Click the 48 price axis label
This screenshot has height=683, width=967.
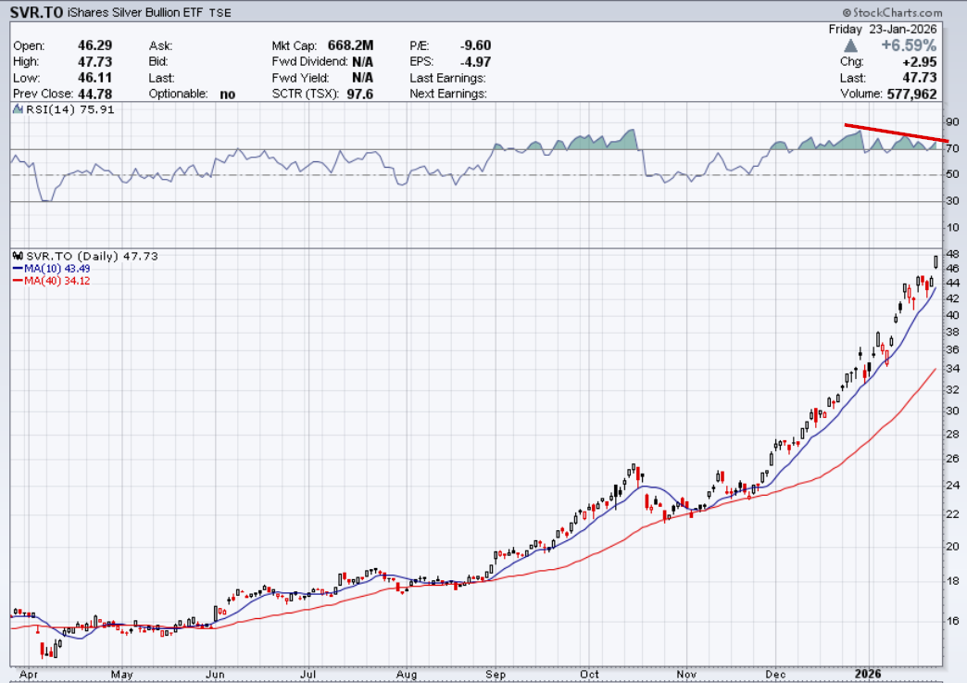(952, 254)
